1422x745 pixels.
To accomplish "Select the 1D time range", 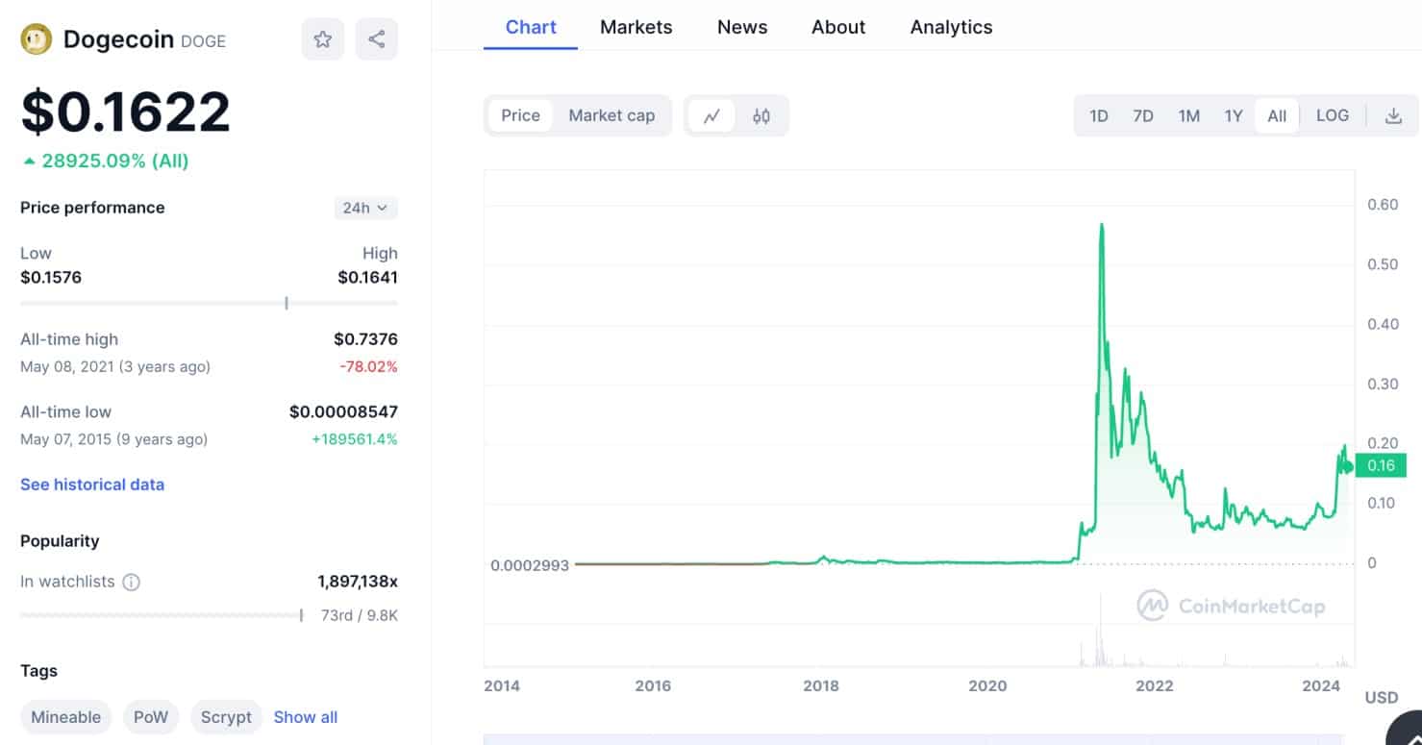I will click(1099, 116).
